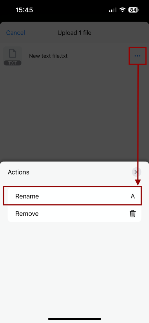149x323 pixels.
Task: Tap the home indicator bar at bottom
Action: 74,319
